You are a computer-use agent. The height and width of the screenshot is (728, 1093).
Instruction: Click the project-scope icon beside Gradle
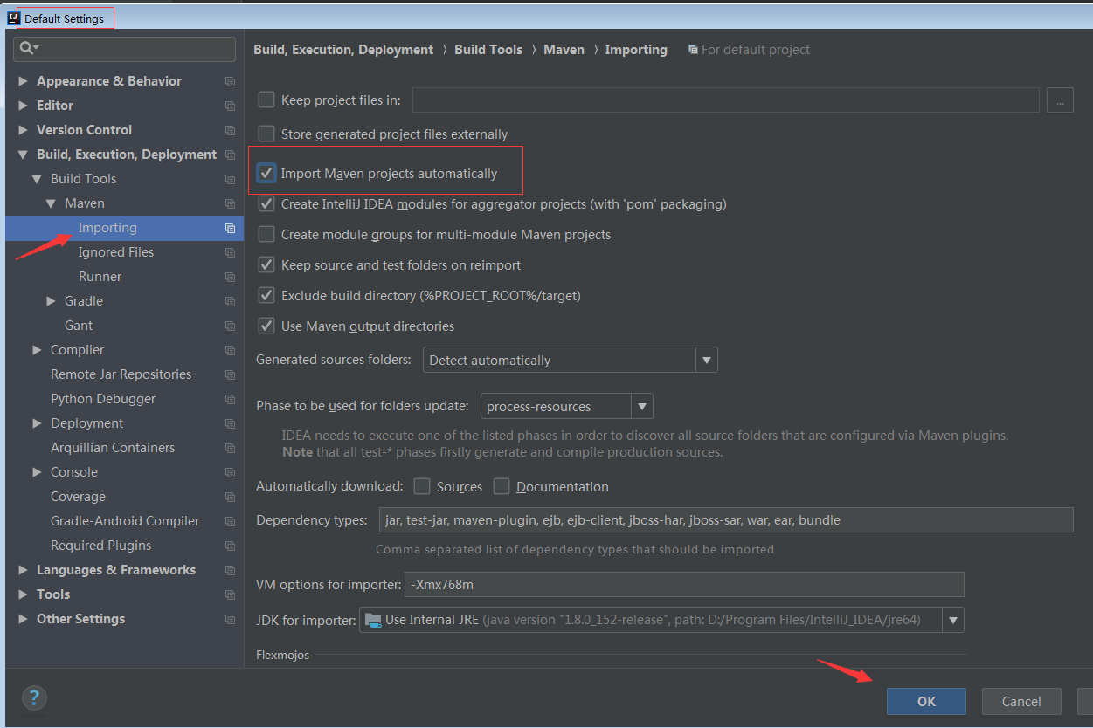click(230, 301)
